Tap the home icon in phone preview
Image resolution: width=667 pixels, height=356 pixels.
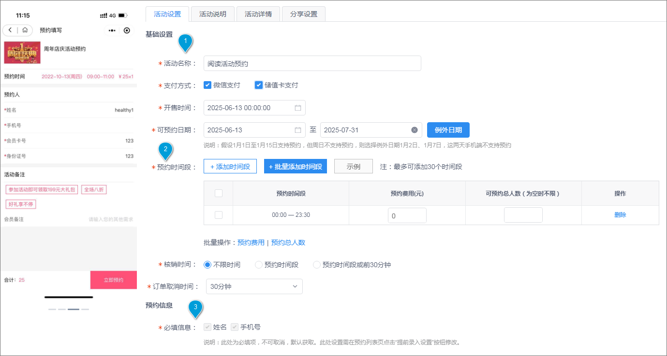25,30
